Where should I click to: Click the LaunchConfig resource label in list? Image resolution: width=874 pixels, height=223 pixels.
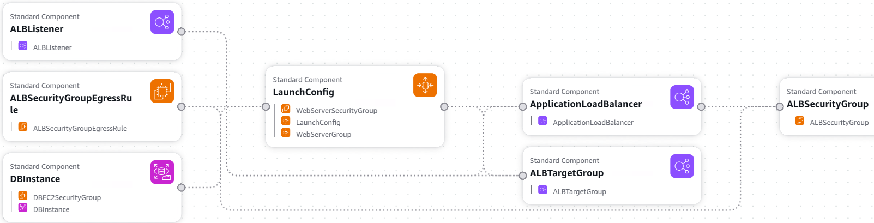click(318, 123)
